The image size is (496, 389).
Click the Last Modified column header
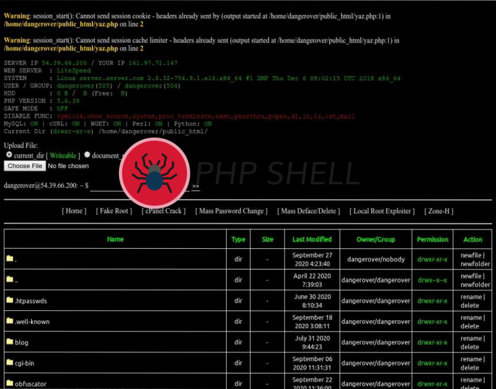[312, 239]
